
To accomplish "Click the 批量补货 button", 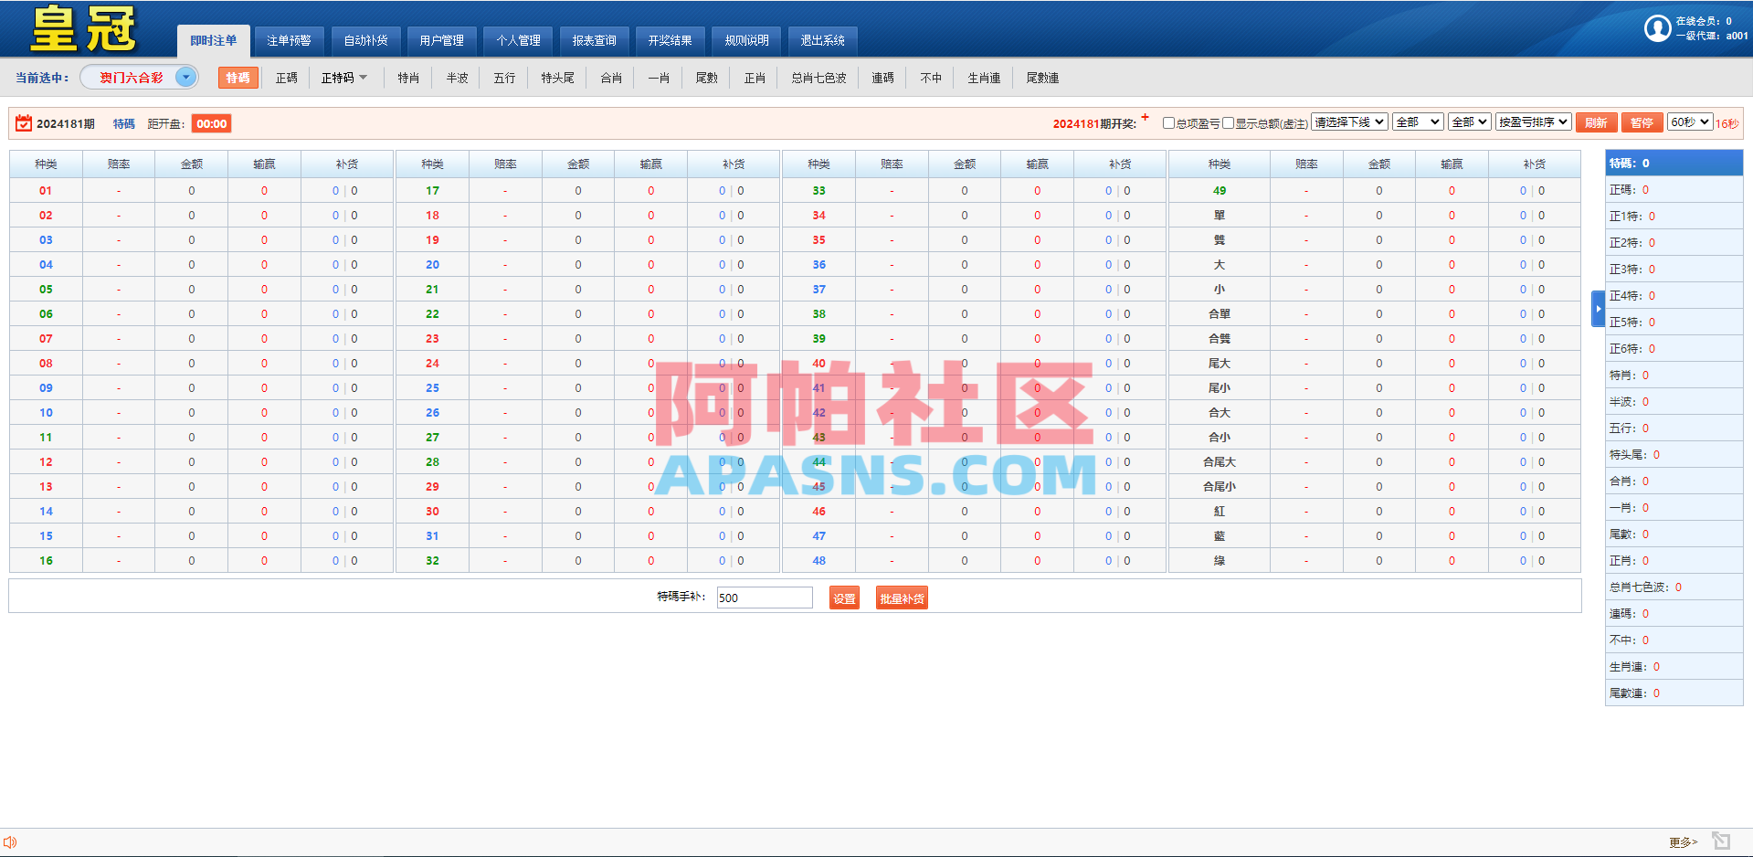I will (901, 598).
